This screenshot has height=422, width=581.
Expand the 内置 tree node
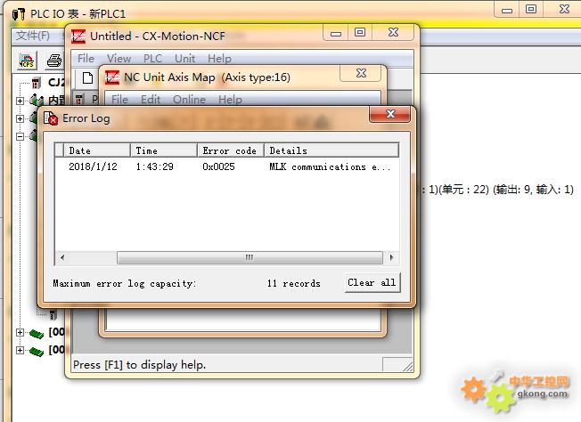(x=20, y=101)
